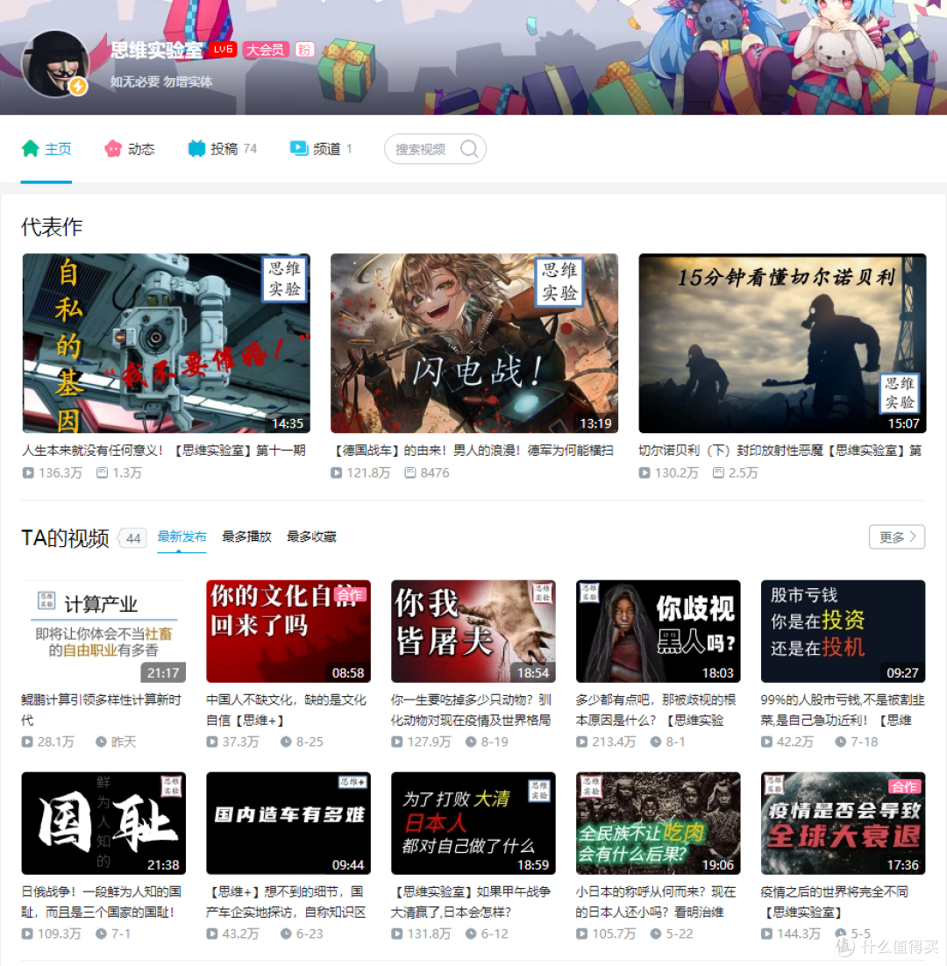Open the 15分钟看懂切尔诺贝利 thumbnail
The width and height of the screenshot is (947, 966).
[782, 343]
